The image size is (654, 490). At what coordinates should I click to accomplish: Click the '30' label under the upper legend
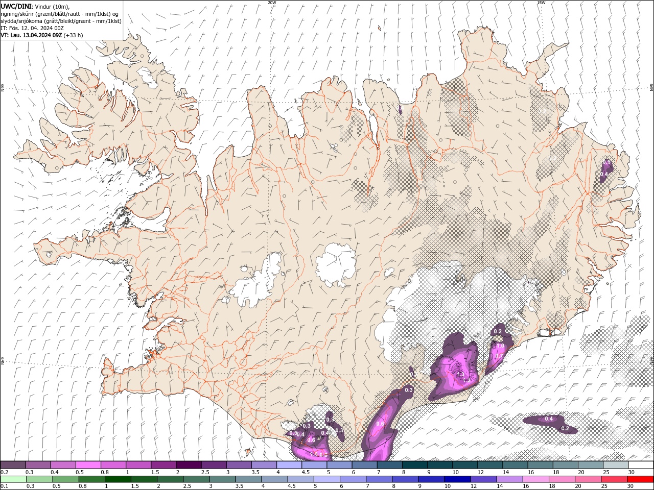632,472
